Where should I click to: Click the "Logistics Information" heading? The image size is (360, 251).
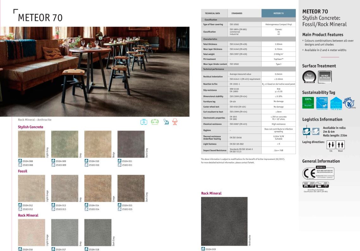click(322, 119)
